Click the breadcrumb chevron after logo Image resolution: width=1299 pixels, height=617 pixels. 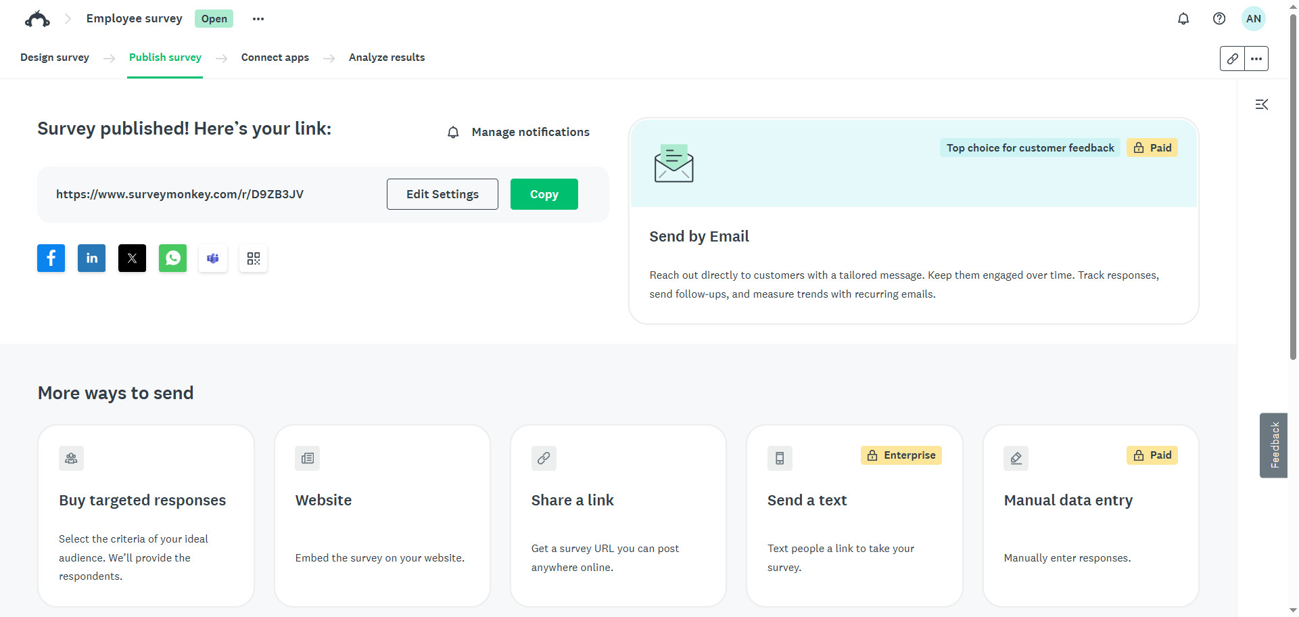68,19
